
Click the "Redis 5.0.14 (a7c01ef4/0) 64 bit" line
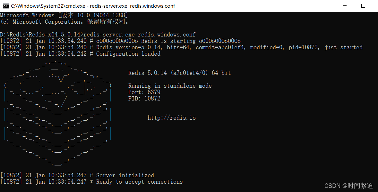tap(179, 73)
